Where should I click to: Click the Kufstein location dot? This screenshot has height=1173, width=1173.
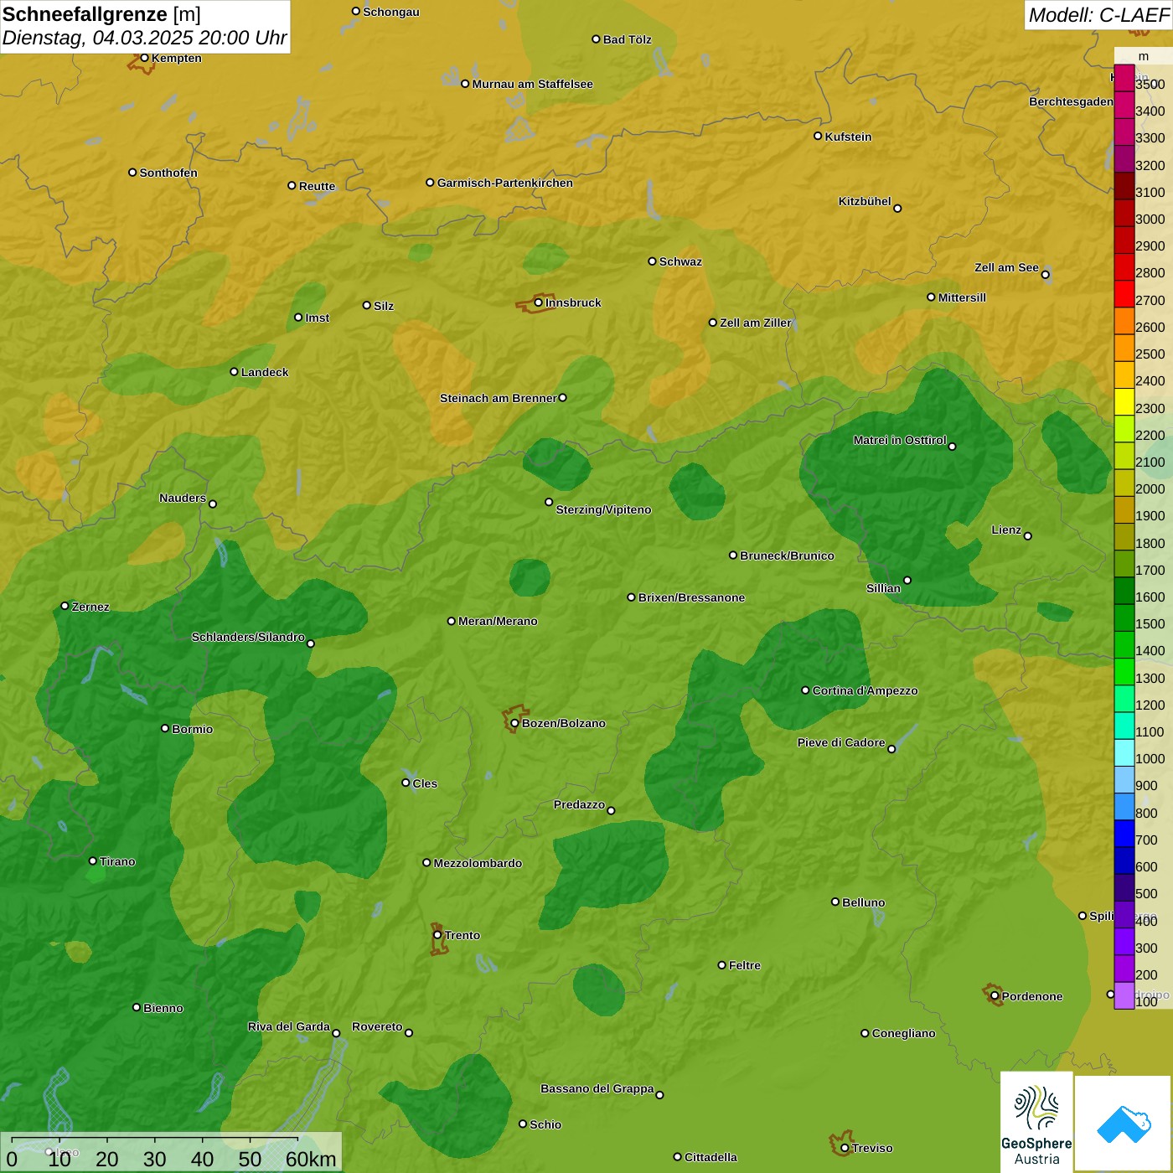tap(818, 136)
